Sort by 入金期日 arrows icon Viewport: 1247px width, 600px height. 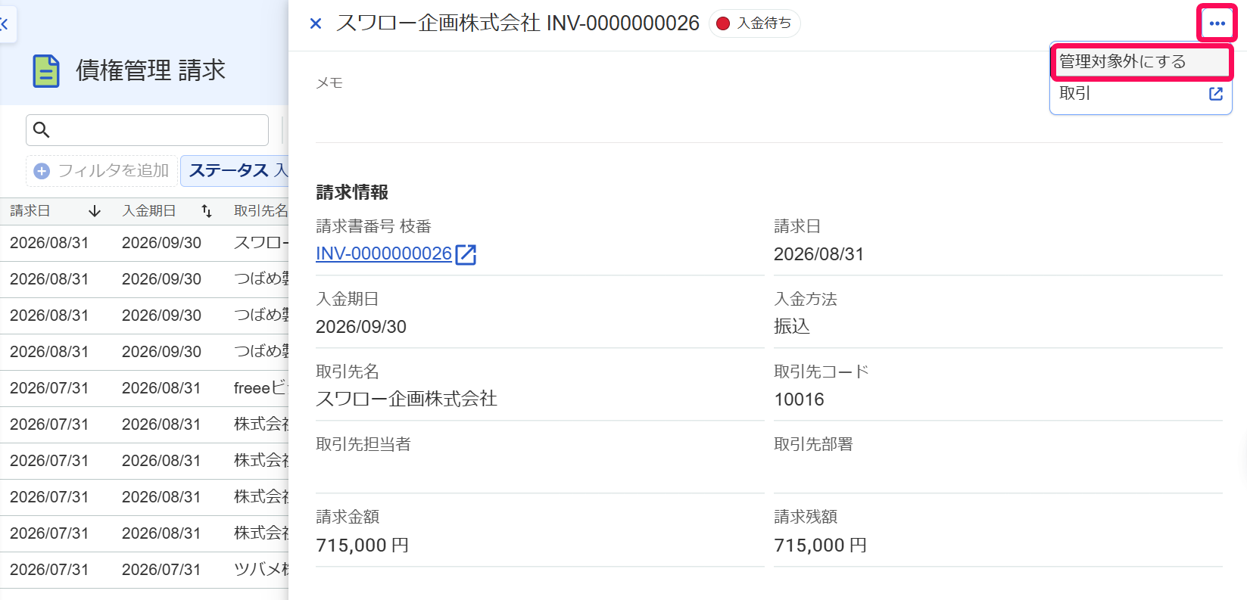point(207,211)
